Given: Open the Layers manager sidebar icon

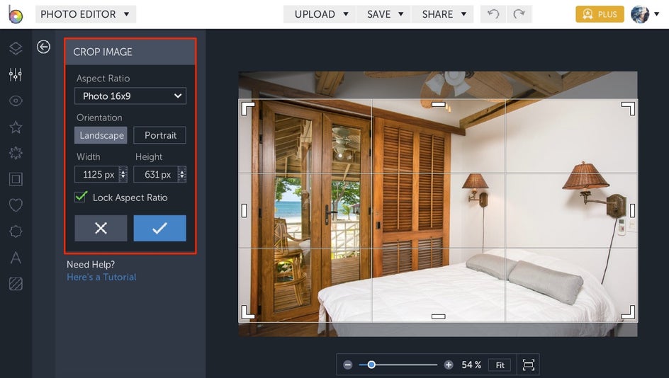Looking at the screenshot, I should point(16,48).
